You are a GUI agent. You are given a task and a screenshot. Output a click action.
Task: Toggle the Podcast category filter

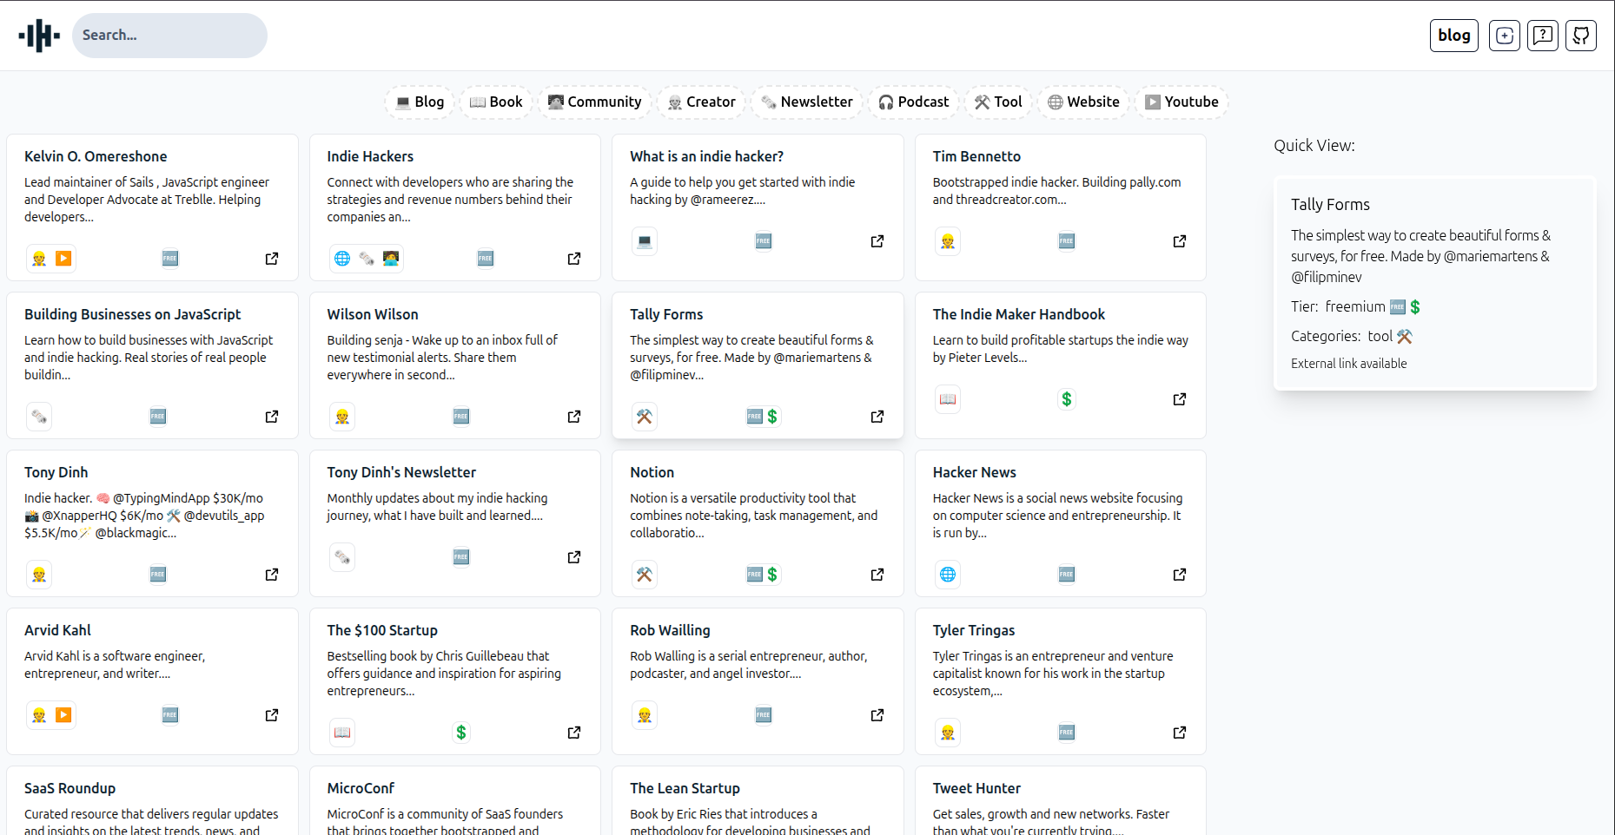tap(913, 102)
